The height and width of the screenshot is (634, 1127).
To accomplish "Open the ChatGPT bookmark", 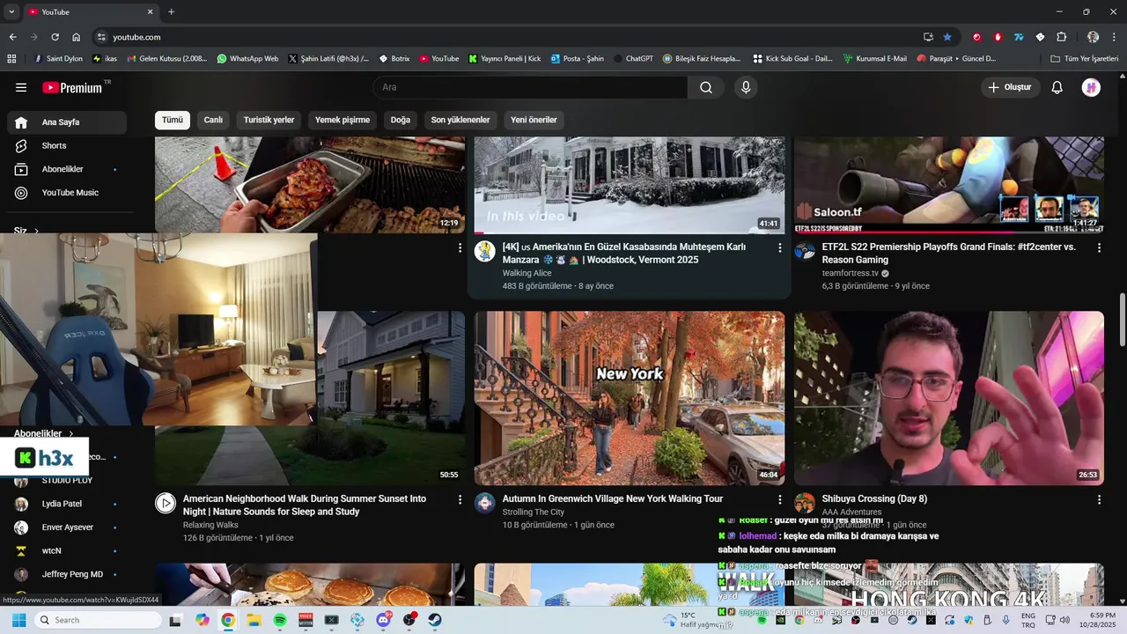I will [633, 59].
